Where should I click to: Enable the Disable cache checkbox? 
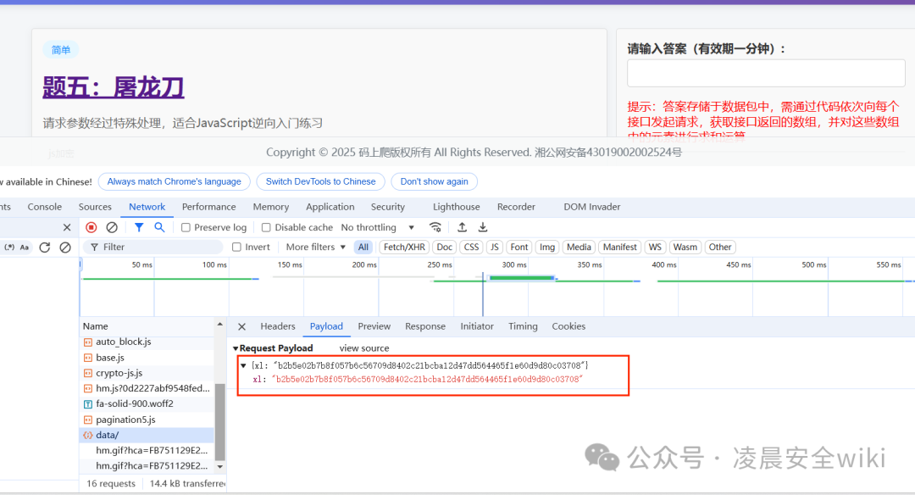[266, 228]
